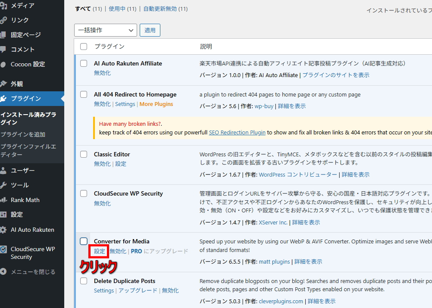Viewport: 432px width, 308px height.
Task: Click the ツール wrench icon
Action: coord(3,185)
